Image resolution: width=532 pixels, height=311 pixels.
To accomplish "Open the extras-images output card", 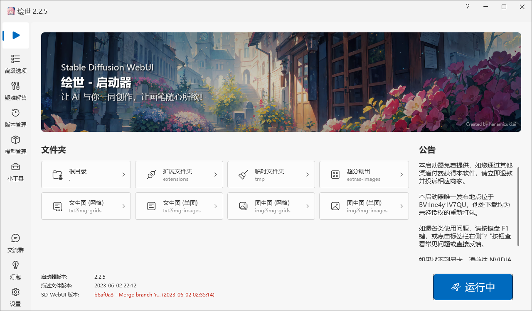I will 364,175.
